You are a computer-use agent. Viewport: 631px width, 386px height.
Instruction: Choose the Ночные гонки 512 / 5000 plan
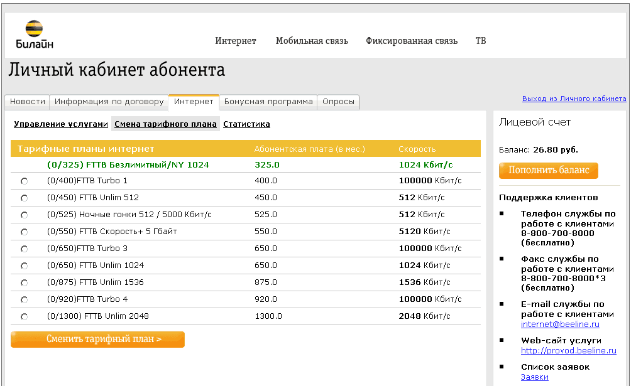tap(24, 215)
